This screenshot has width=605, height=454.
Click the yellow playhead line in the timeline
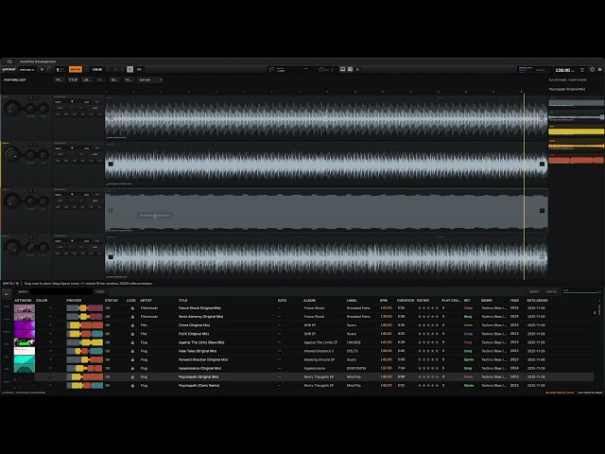click(x=524, y=185)
